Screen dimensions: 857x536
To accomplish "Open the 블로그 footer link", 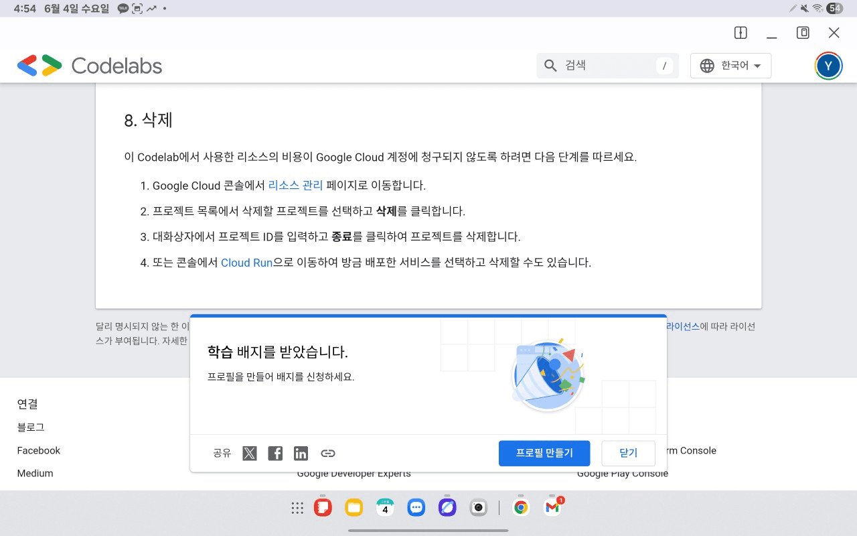I will [31, 427].
